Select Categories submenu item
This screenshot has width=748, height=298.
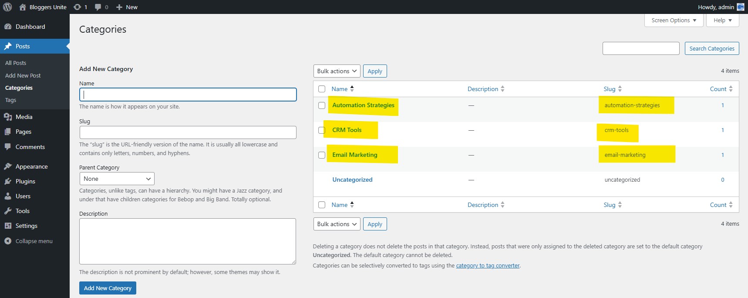pos(19,88)
